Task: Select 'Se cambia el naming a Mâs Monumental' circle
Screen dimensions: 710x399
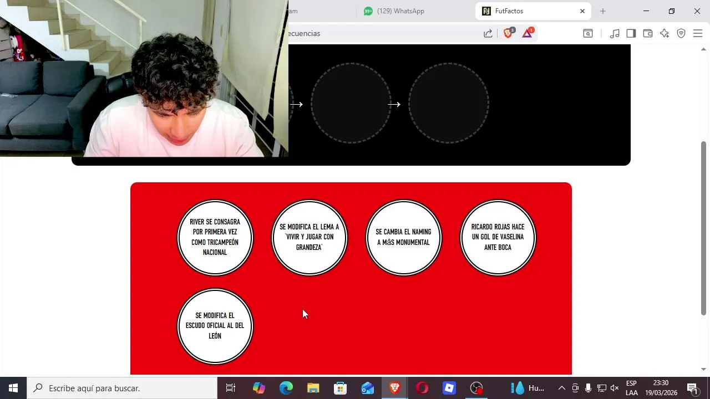Action: (404, 237)
